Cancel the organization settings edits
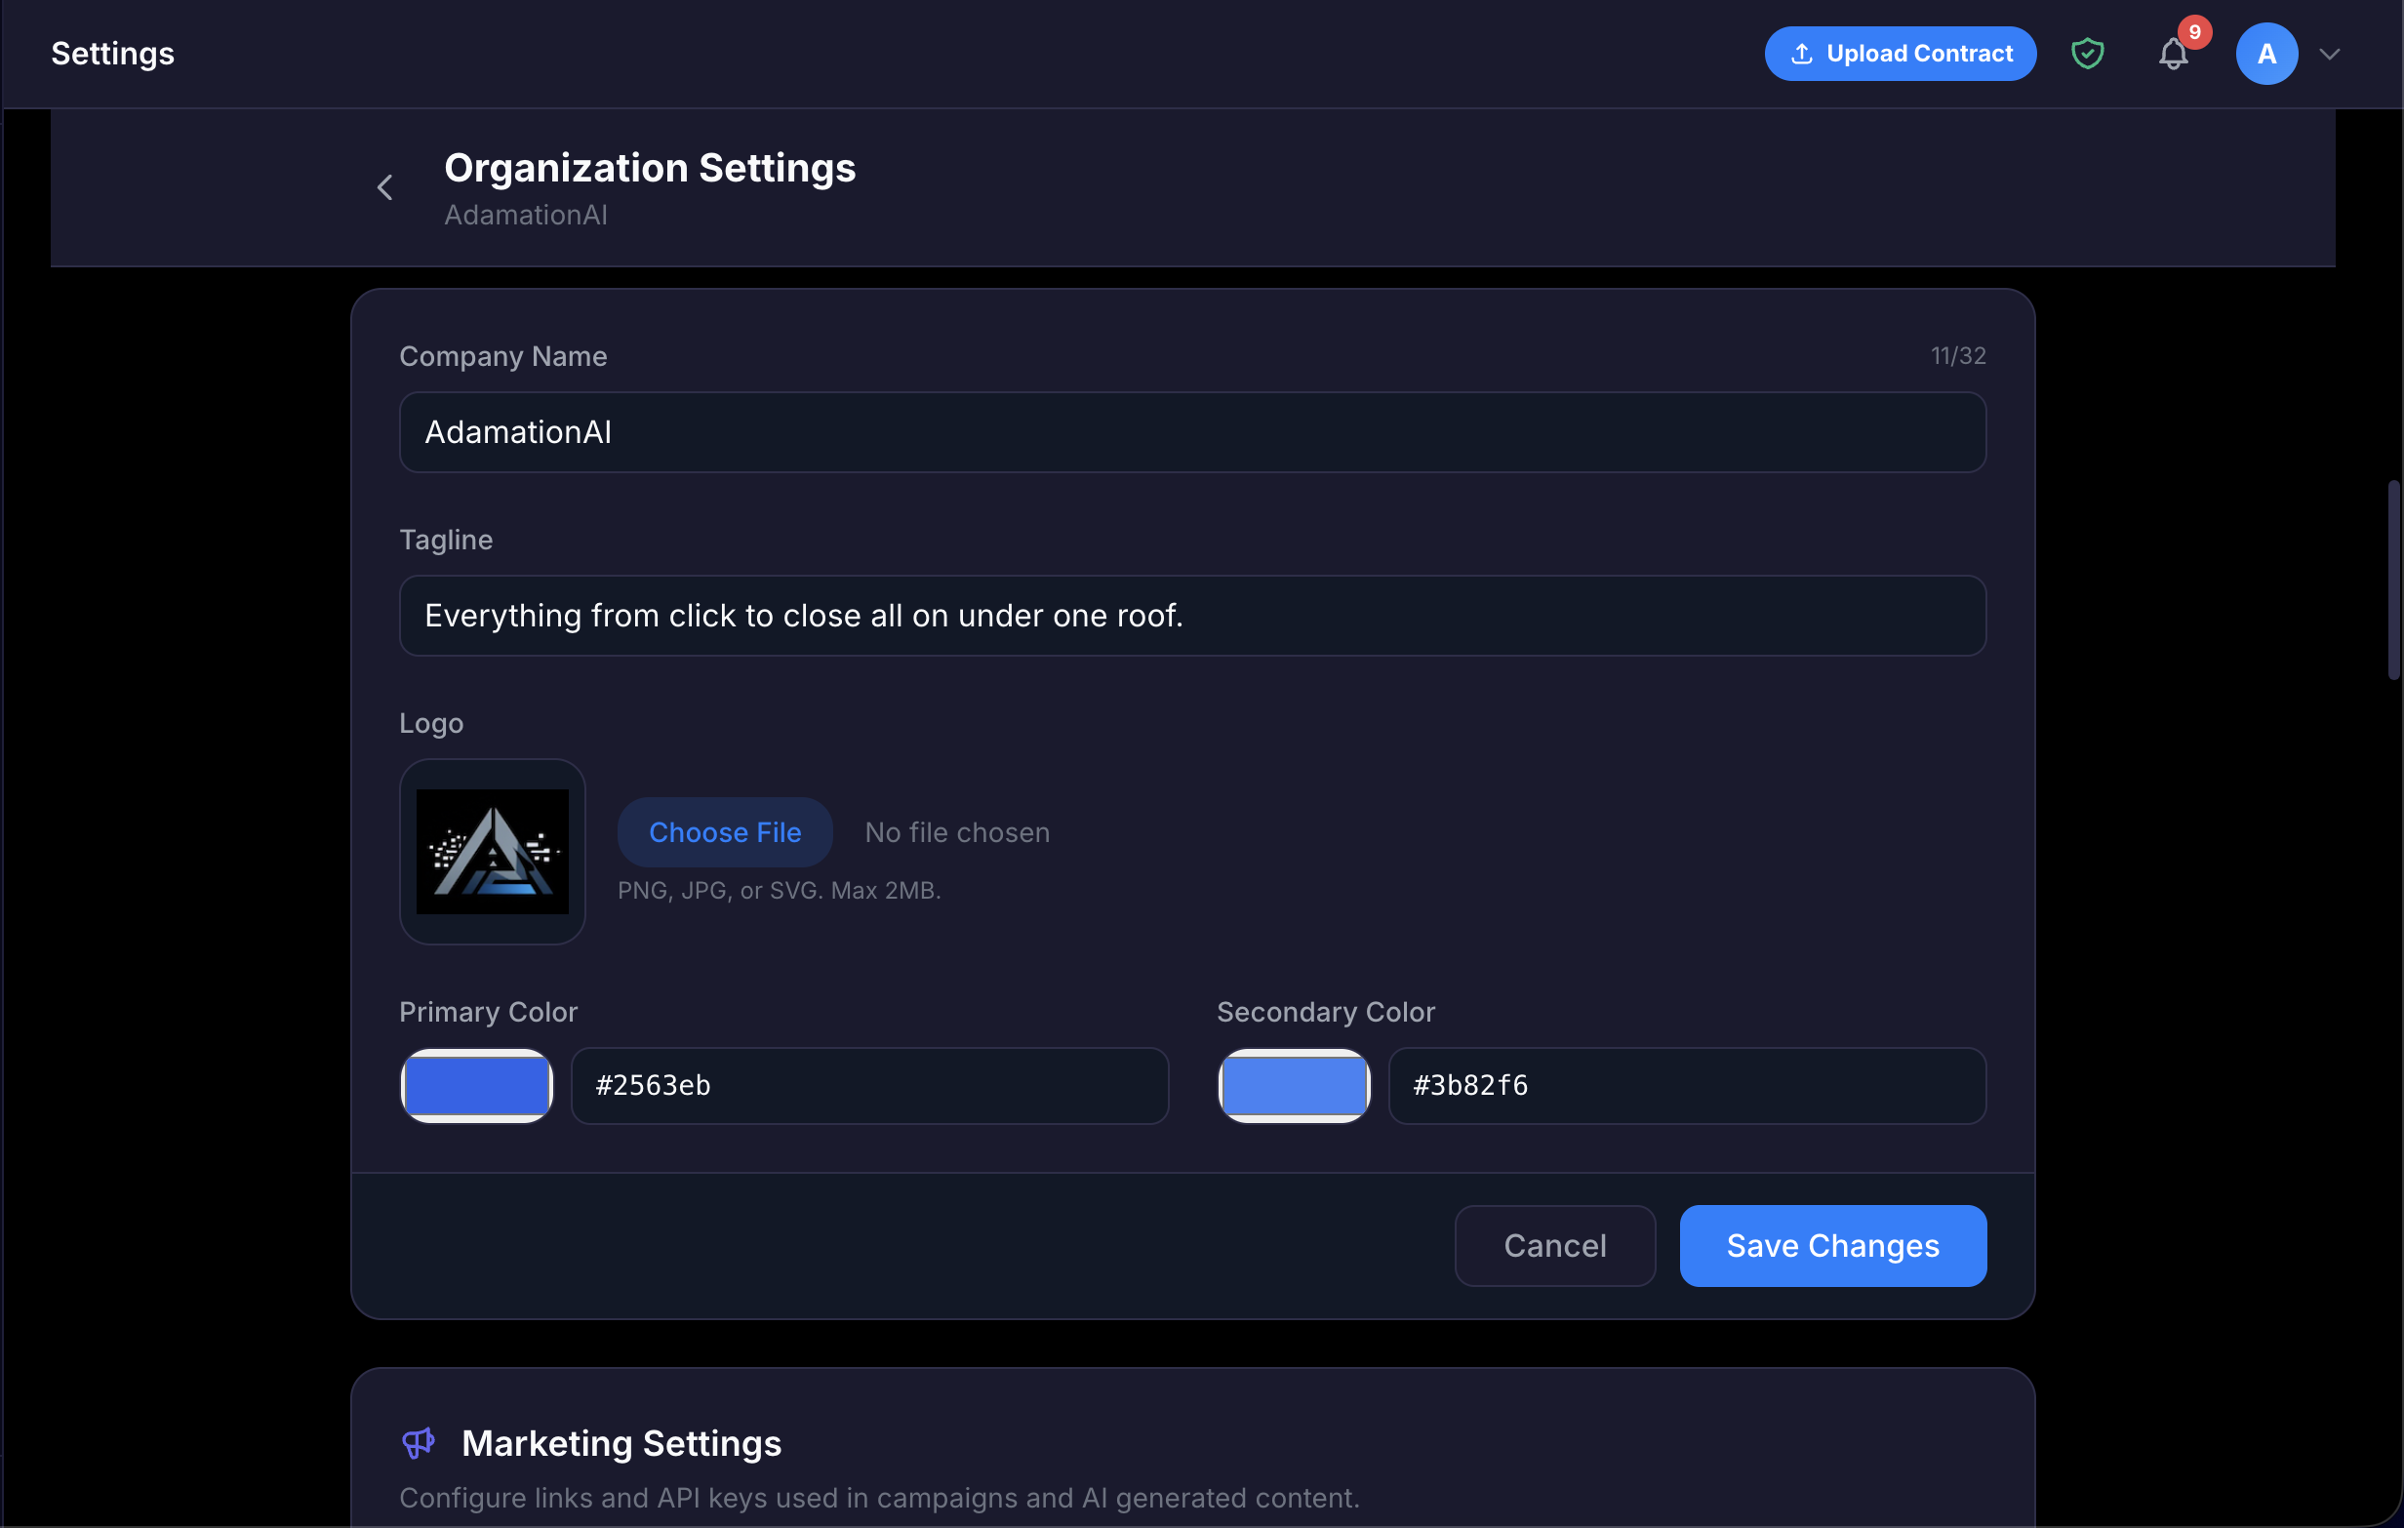The height and width of the screenshot is (1528, 2404). (x=1554, y=1245)
